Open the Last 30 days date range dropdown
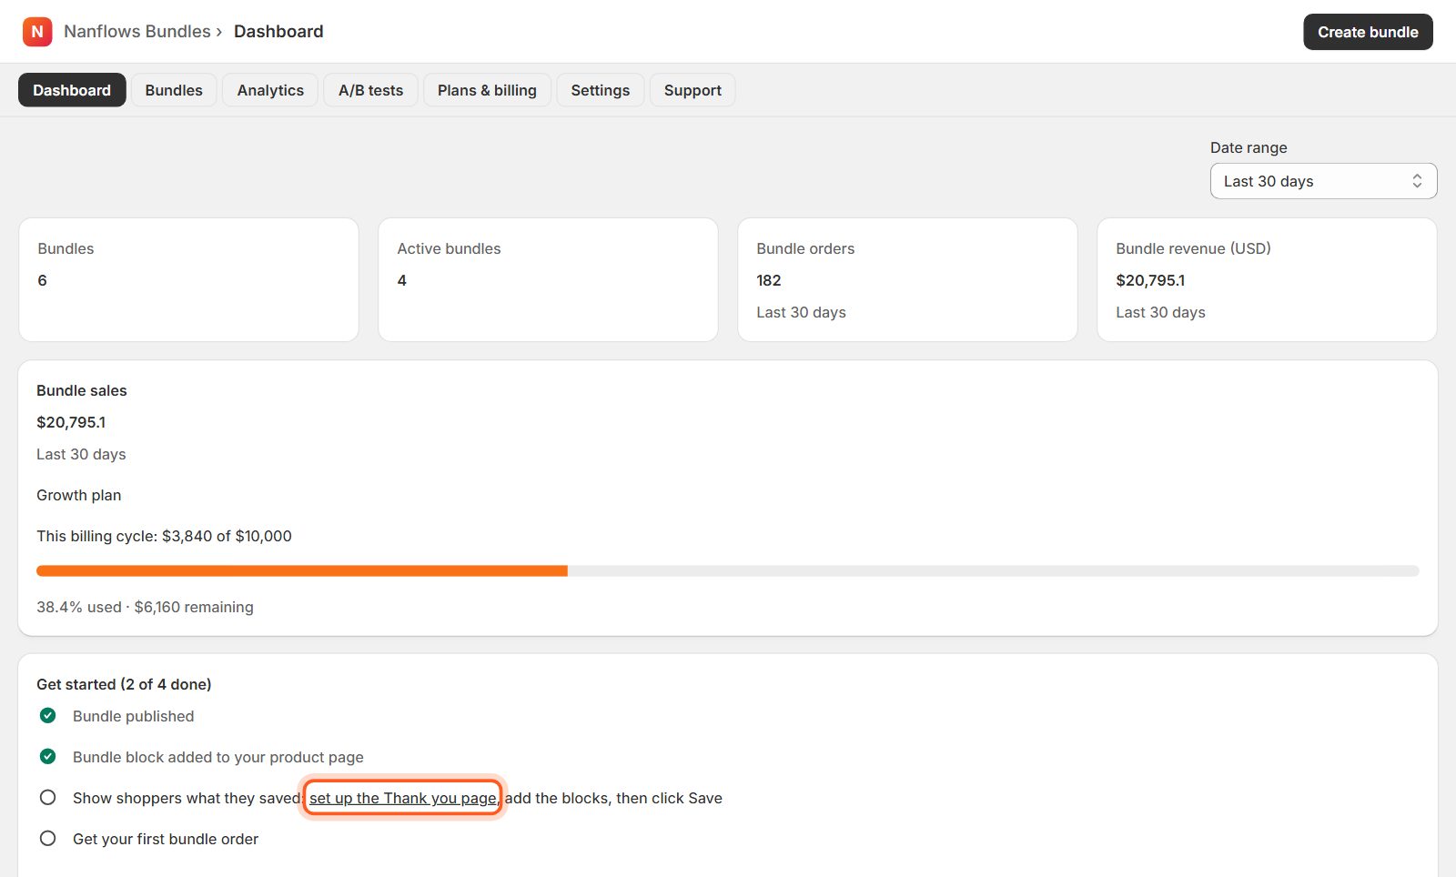Viewport: 1456px width, 877px height. pos(1323,181)
